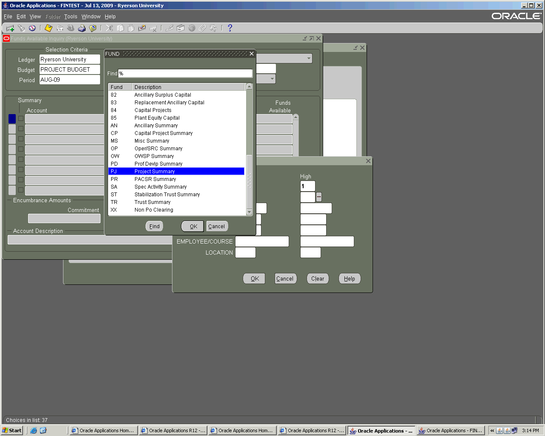Click the Find flashlight toolbar icon
Image resolution: width=545 pixels, height=436 pixels.
[21, 28]
